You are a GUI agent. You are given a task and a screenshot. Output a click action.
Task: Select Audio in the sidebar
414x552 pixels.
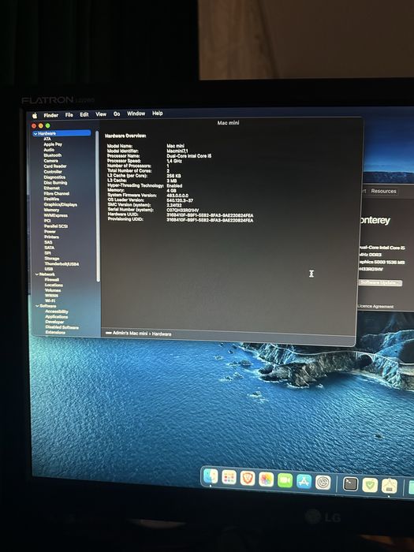[x=49, y=150]
